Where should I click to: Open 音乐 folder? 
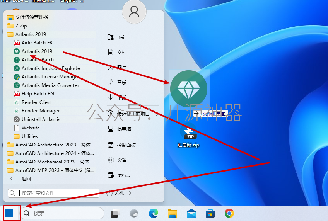coord(117,82)
